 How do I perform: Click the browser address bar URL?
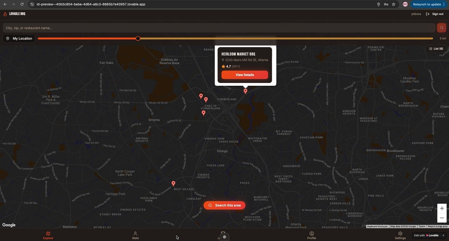(91, 4)
